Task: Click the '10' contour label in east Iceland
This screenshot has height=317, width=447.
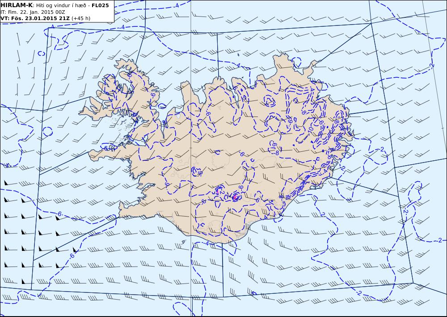Action: click(x=311, y=129)
